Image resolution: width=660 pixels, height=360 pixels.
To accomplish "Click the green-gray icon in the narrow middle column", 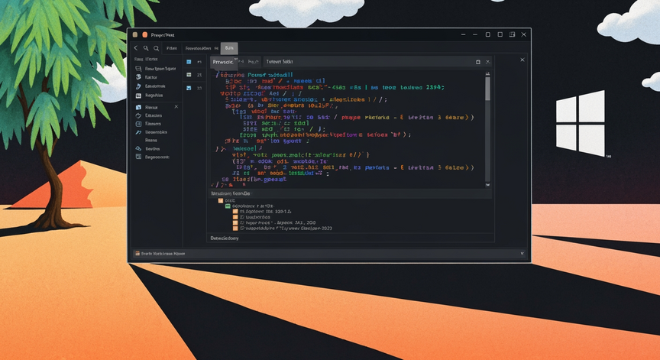I will tap(189, 75).
